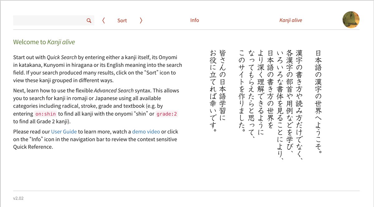Navigate back using the left chevron
This screenshot has height=207, width=374.
[103, 20]
